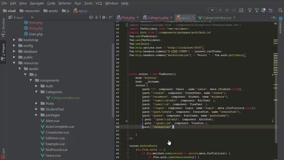
Task: Click the VCS update project icon
Action: [250, 10]
